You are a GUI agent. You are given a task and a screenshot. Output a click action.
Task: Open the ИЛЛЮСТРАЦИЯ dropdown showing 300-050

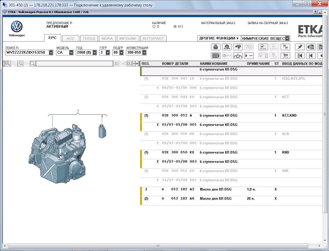click(x=144, y=53)
